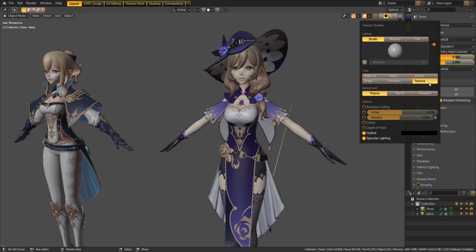Toggle Collection exclude checkbox in outliner
The image size is (476, 252).
click(457, 204)
